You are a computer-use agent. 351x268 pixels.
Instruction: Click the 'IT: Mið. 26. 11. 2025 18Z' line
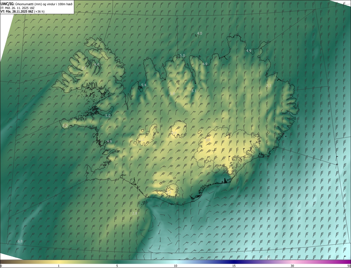point(18,8)
